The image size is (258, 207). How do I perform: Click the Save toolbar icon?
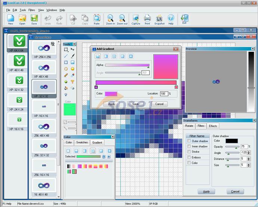tap(34, 19)
